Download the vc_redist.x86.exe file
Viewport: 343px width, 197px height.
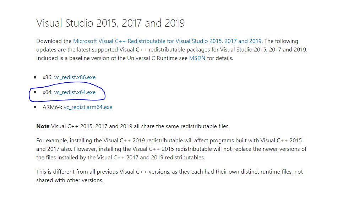[75, 77]
